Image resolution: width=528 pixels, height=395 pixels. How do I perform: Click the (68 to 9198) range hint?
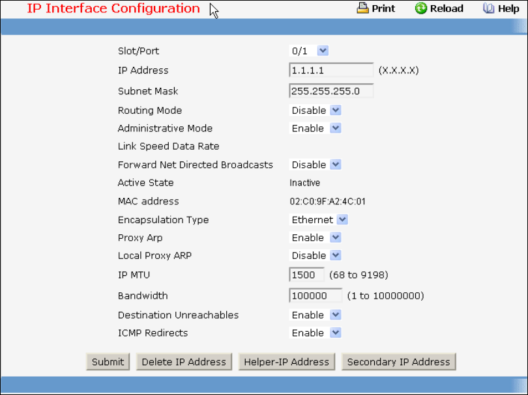(x=359, y=275)
